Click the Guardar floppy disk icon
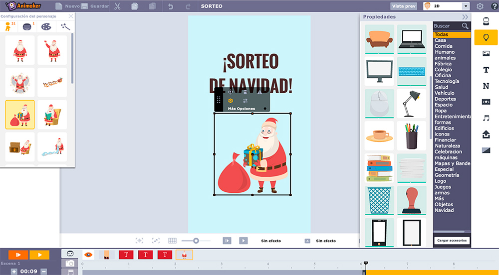This screenshot has height=275, width=499. tap(84, 6)
